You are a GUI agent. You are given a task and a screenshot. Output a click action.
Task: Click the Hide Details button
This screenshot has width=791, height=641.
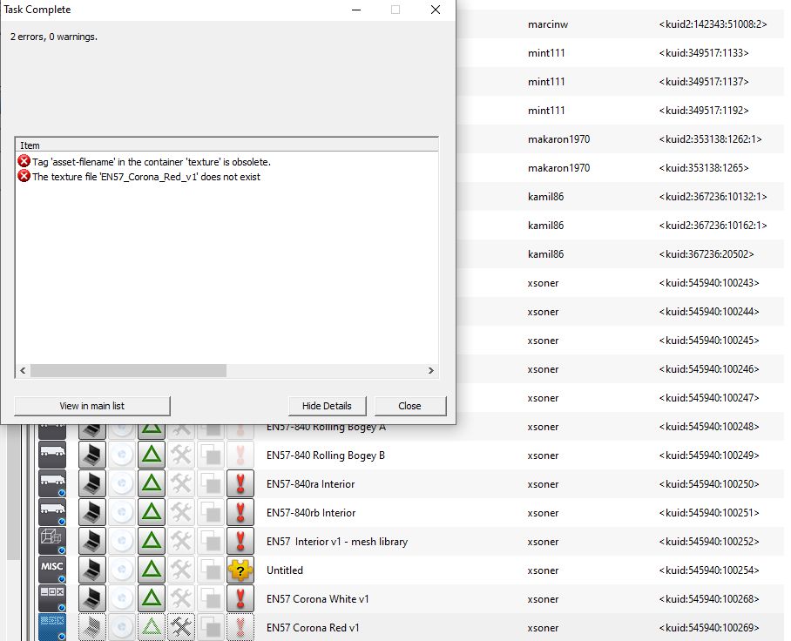[327, 406]
